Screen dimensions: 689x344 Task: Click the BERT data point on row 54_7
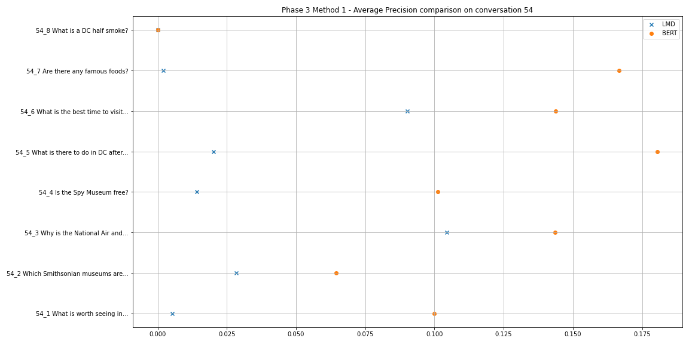click(619, 70)
